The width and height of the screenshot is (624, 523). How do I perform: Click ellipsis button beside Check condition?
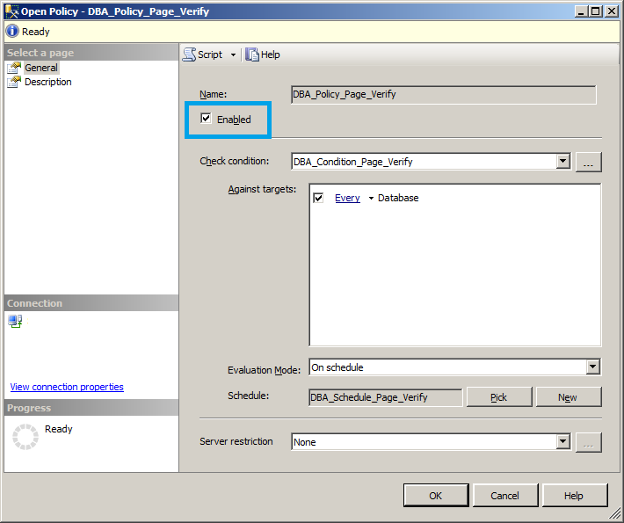pos(588,162)
